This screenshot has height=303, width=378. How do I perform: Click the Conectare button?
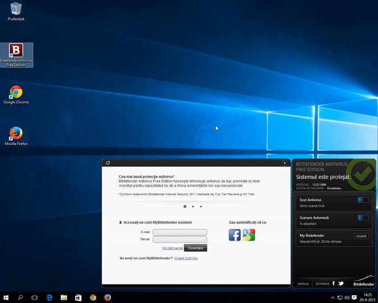195,248
